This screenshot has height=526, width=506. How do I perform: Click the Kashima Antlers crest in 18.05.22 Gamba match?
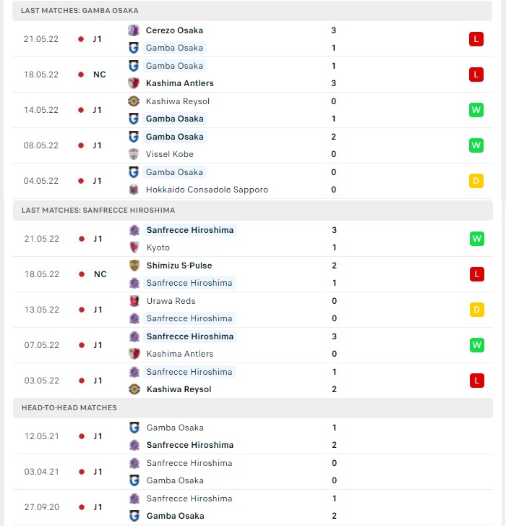tap(134, 83)
